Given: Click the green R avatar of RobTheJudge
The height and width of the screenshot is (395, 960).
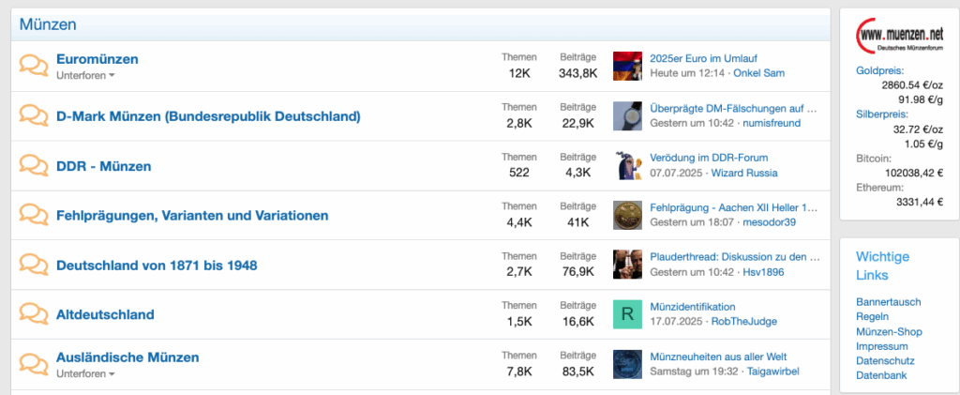Looking at the screenshot, I should pos(627,314).
